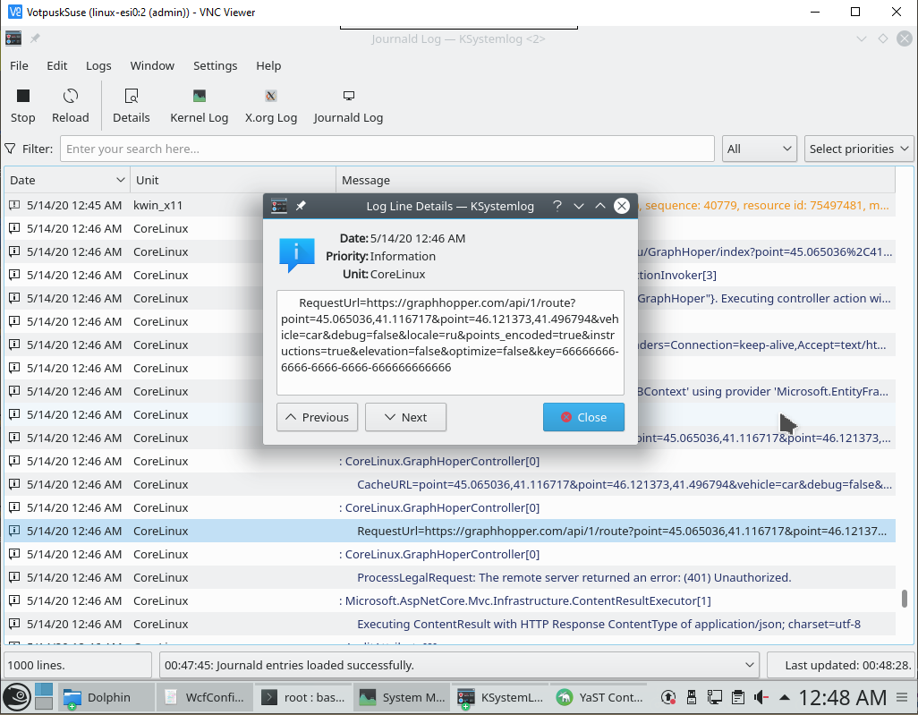This screenshot has width=918, height=715.
Task: Go to the Next log line
Action: click(405, 417)
